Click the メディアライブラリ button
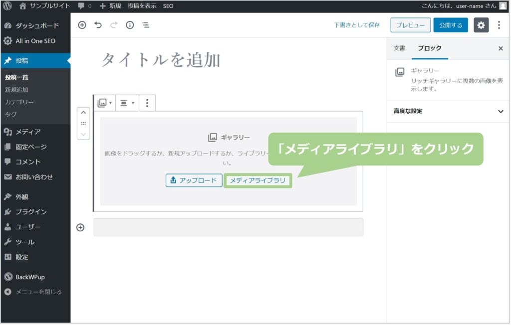 point(258,180)
